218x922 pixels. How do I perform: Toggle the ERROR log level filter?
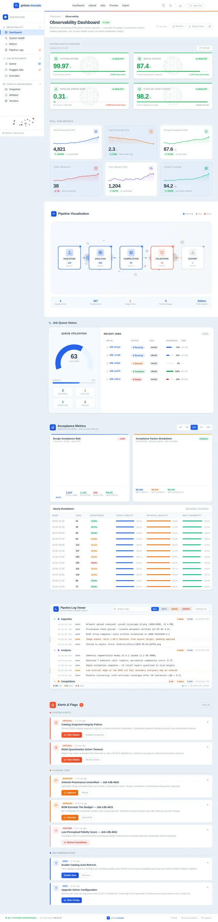[186, 609]
